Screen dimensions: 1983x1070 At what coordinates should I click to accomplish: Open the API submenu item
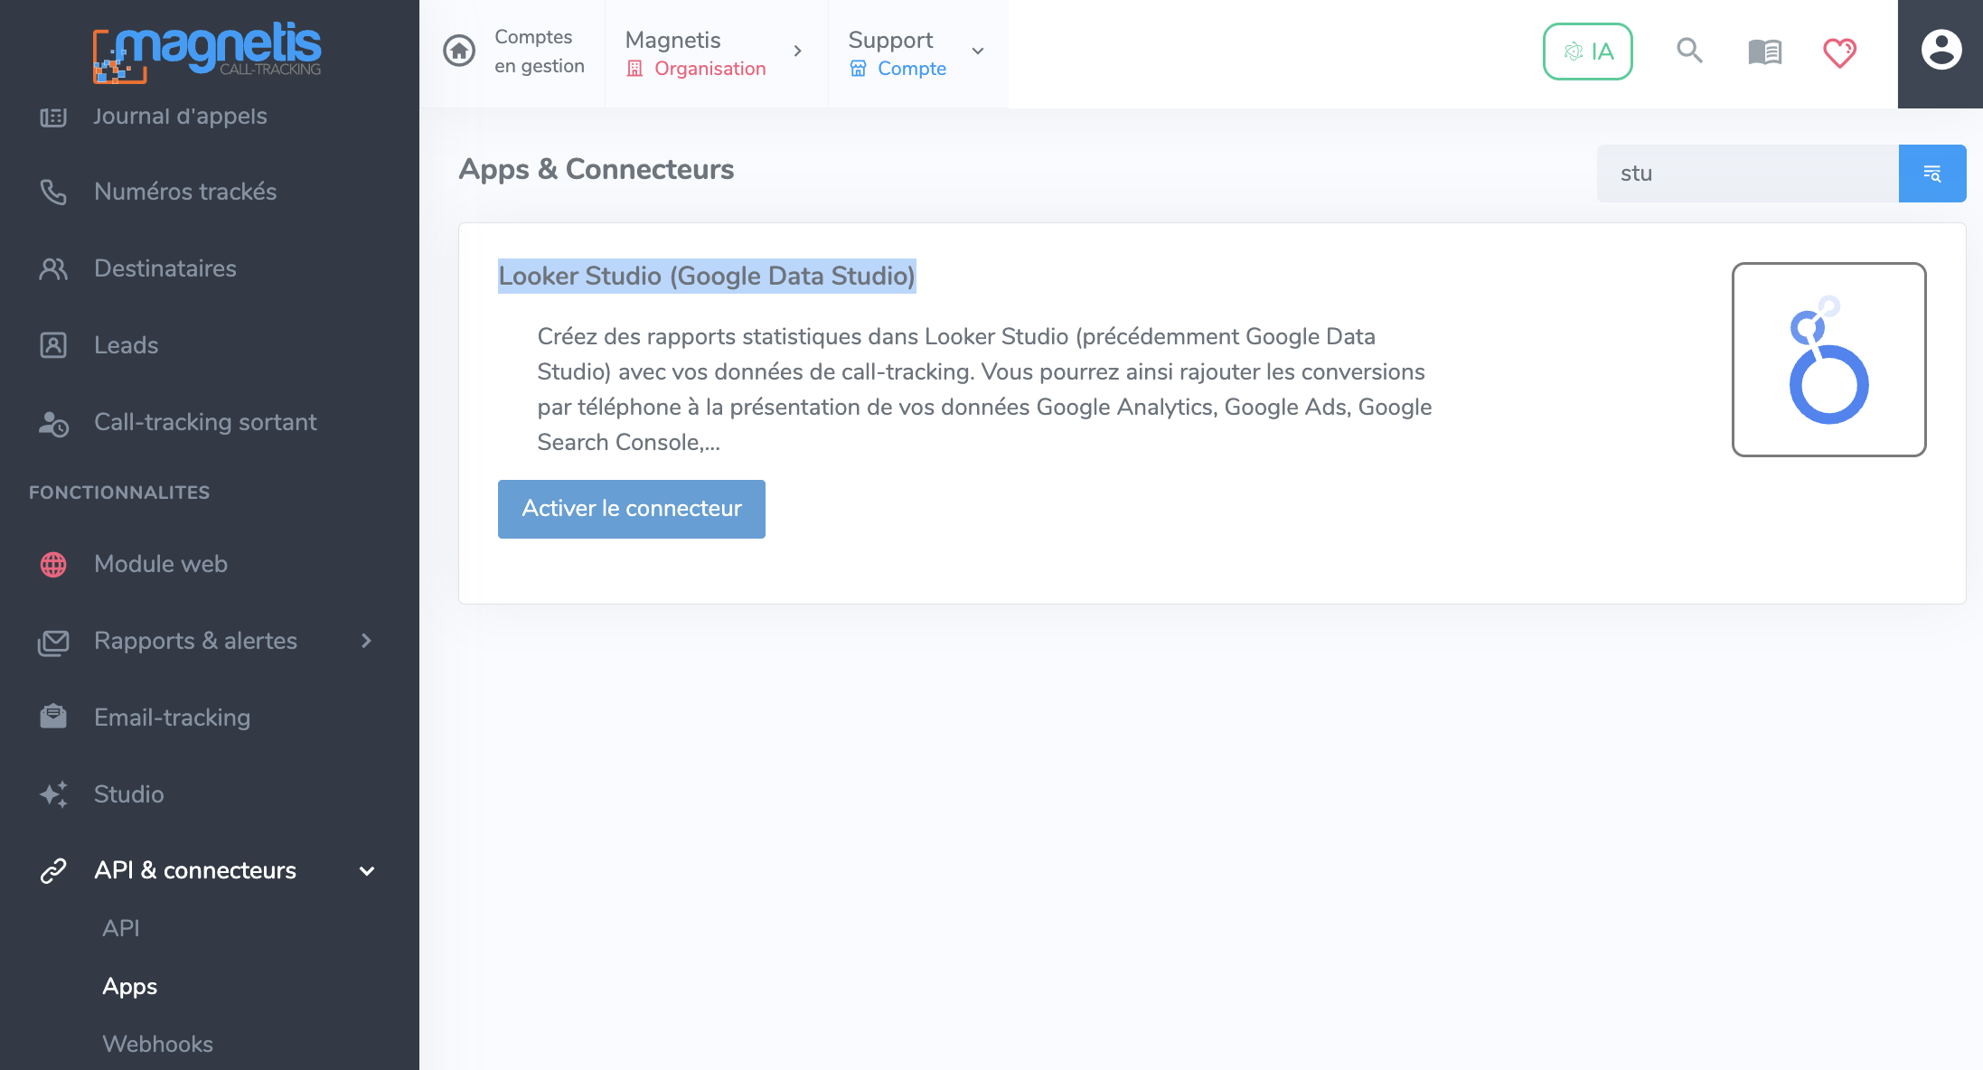click(x=120, y=928)
